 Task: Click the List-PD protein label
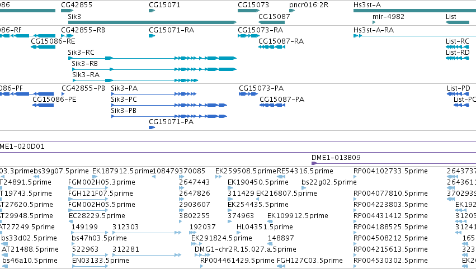tap(459, 88)
